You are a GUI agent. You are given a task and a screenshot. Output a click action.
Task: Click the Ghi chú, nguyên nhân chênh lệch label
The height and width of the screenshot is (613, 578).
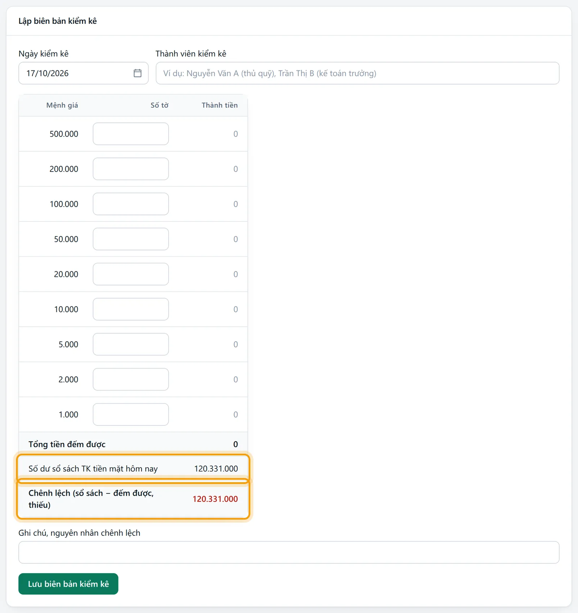[79, 533]
